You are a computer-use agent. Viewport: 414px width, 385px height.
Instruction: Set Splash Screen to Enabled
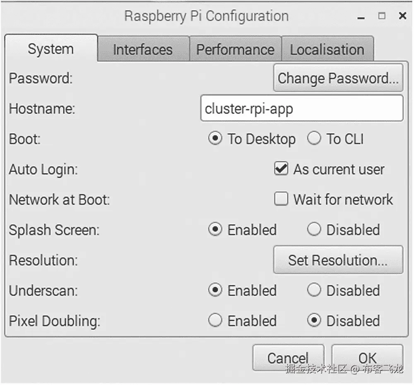pyautogui.click(x=215, y=230)
